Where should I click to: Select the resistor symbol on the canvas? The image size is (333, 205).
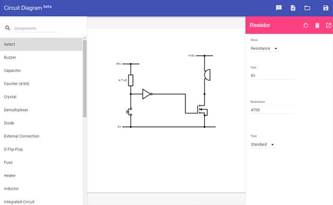click(131, 80)
